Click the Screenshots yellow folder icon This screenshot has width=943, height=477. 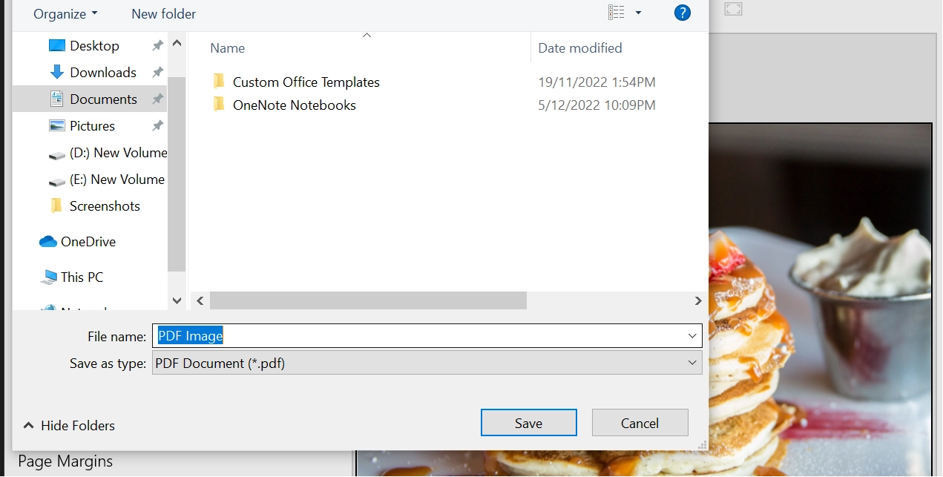56,205
